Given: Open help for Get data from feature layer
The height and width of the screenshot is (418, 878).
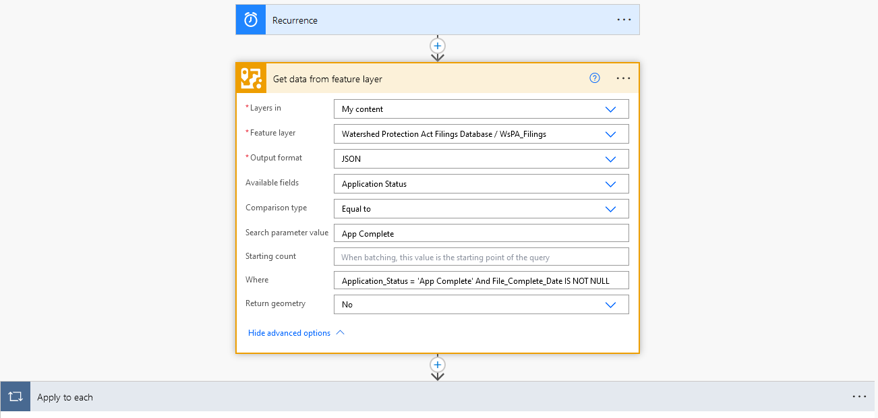Looking at the screenshot, I should click(595, 78).
